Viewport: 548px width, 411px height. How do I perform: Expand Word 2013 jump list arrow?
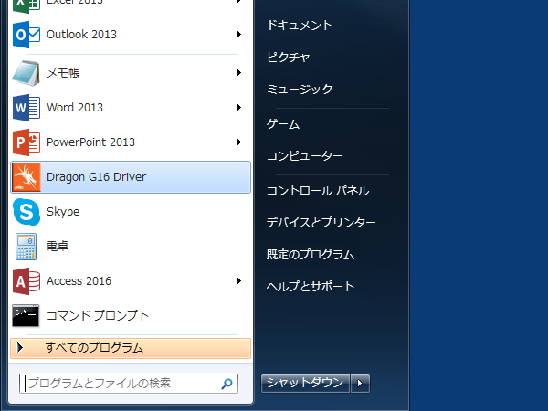239,107
